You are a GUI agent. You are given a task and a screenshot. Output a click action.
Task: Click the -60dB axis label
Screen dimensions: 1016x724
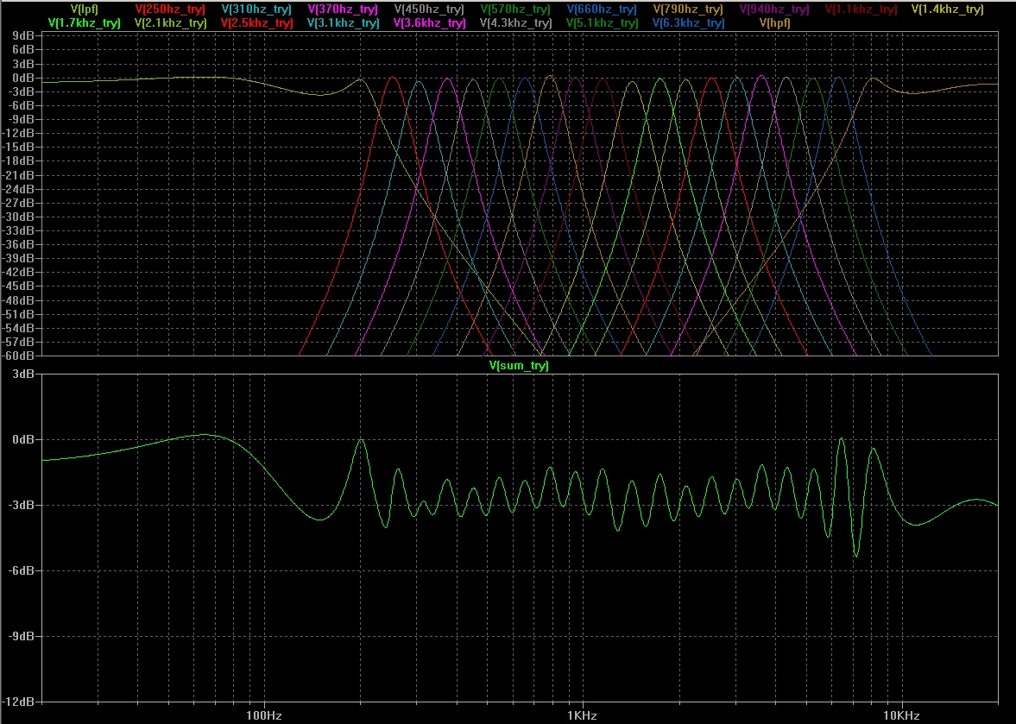(20, 356)
